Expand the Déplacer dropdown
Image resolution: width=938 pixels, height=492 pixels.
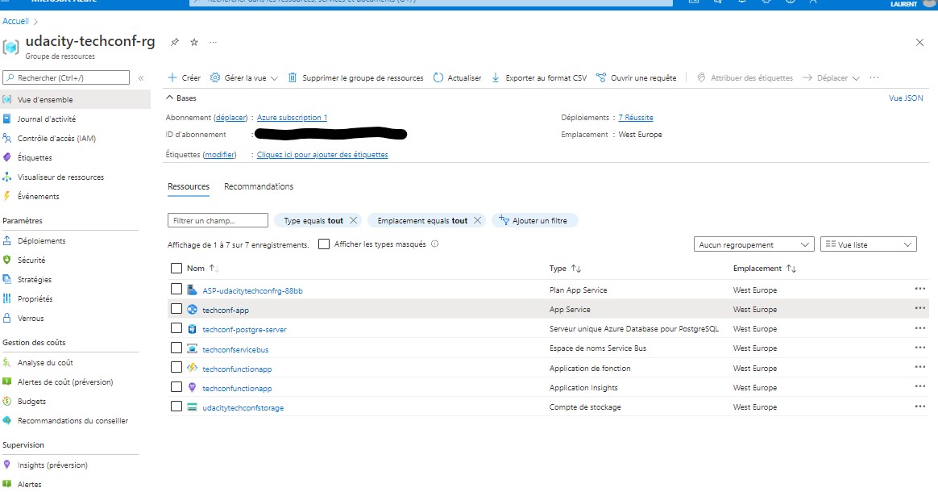(832, 77)
